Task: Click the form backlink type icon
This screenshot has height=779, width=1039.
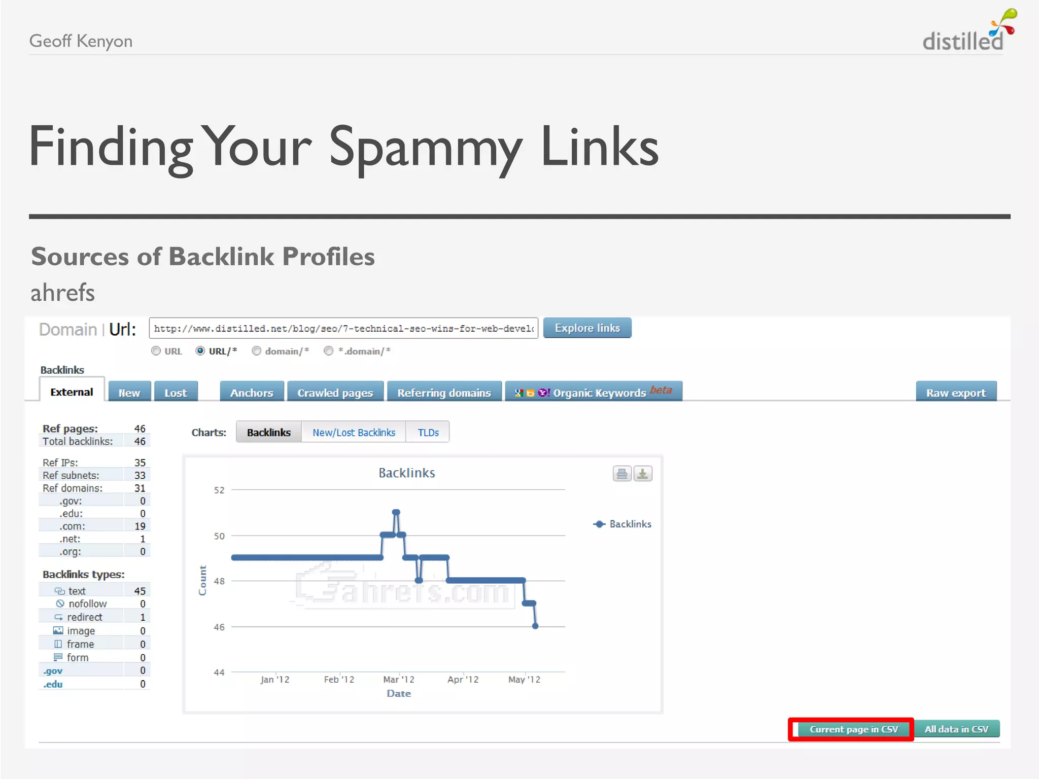Action: coord(58,657)
